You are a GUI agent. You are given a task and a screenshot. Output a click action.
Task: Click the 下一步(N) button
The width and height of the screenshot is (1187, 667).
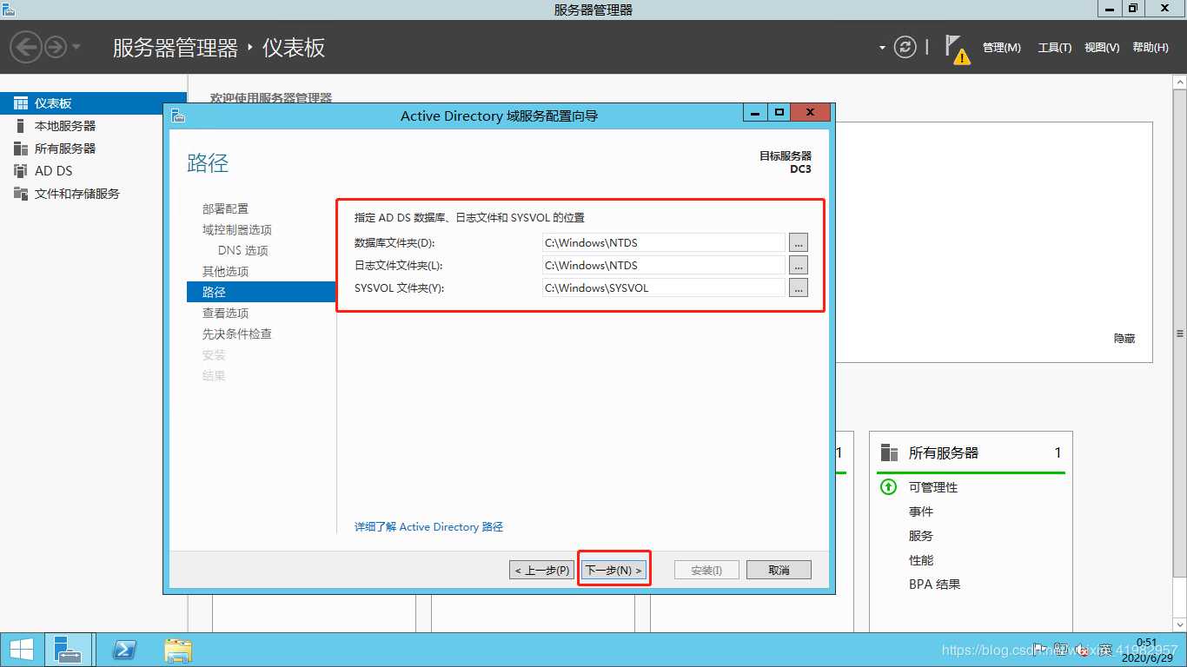tap(613, 570)
